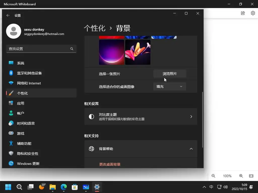Screen dimensions: 258x193
Task: Click the search magnifier in 查找设置
Action: click(72, 49)
